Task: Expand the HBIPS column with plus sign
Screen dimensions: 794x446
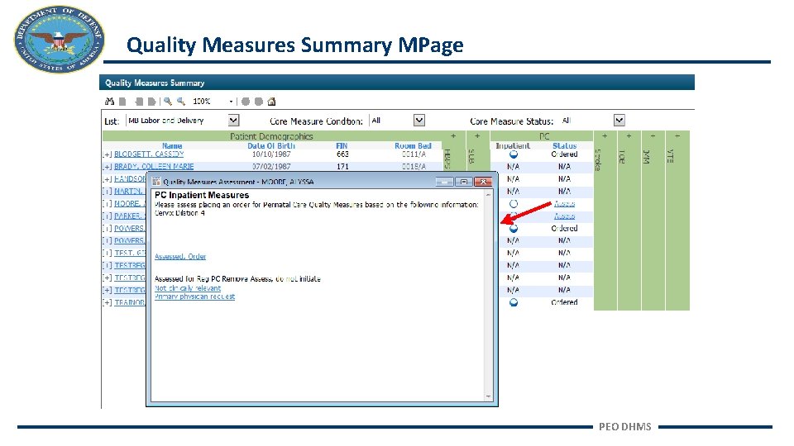Action: point(453,136)
